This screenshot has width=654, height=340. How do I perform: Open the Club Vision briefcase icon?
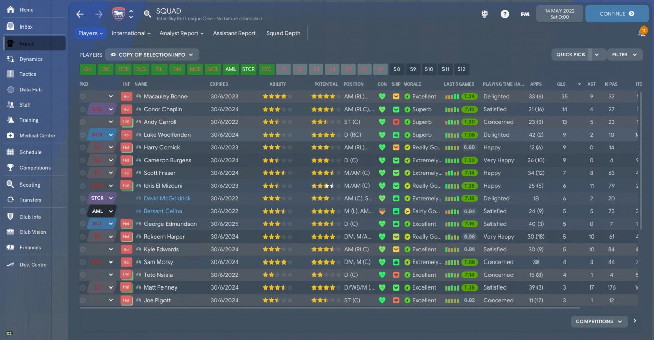click(x=10, y=232)
